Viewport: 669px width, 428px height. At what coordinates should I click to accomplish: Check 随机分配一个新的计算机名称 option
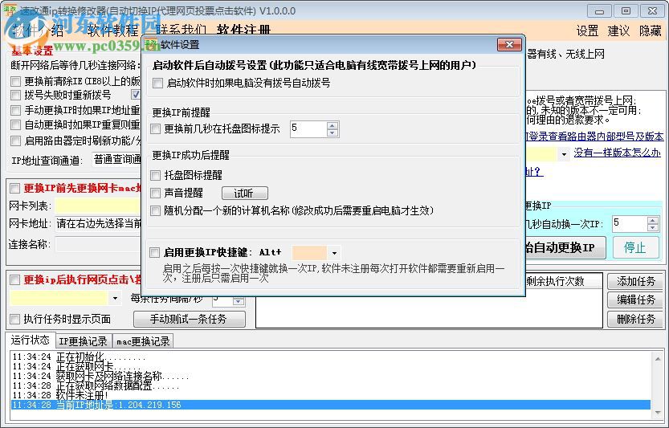(156, 210)
